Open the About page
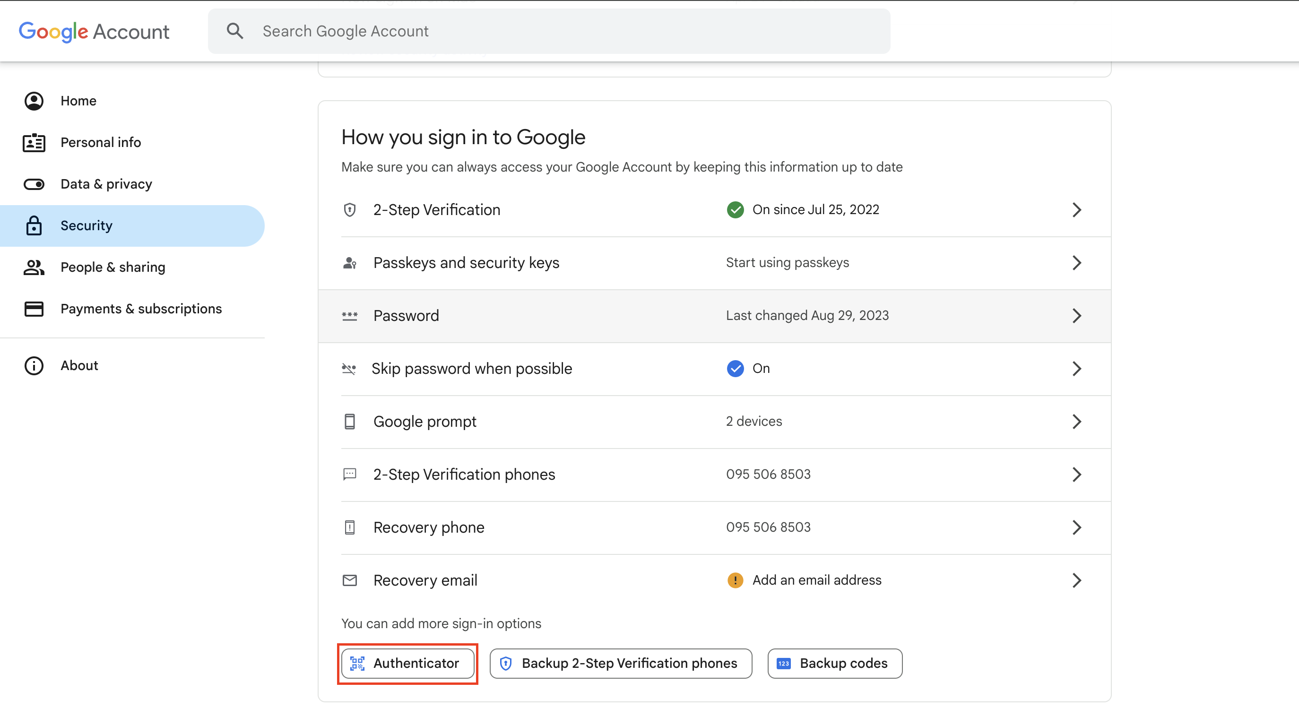Screen dimensions: 1299x708 [x=132, y=366]
